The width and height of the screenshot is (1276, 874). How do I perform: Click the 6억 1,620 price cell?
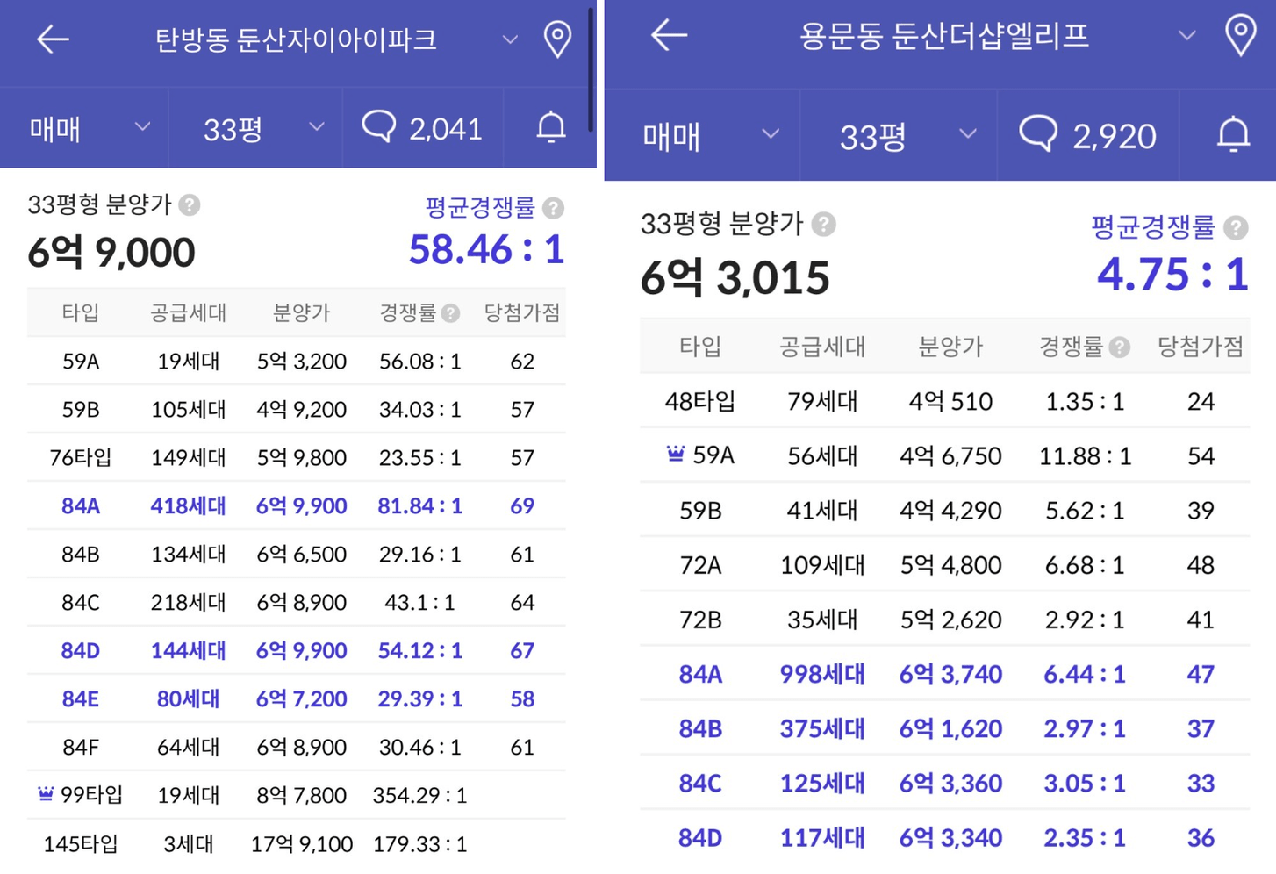point(950,728)
